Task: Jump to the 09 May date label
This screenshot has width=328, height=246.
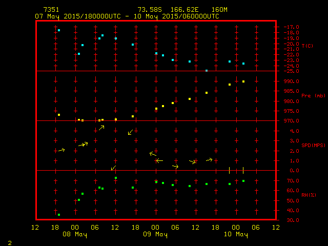Action: pos(155,235)
